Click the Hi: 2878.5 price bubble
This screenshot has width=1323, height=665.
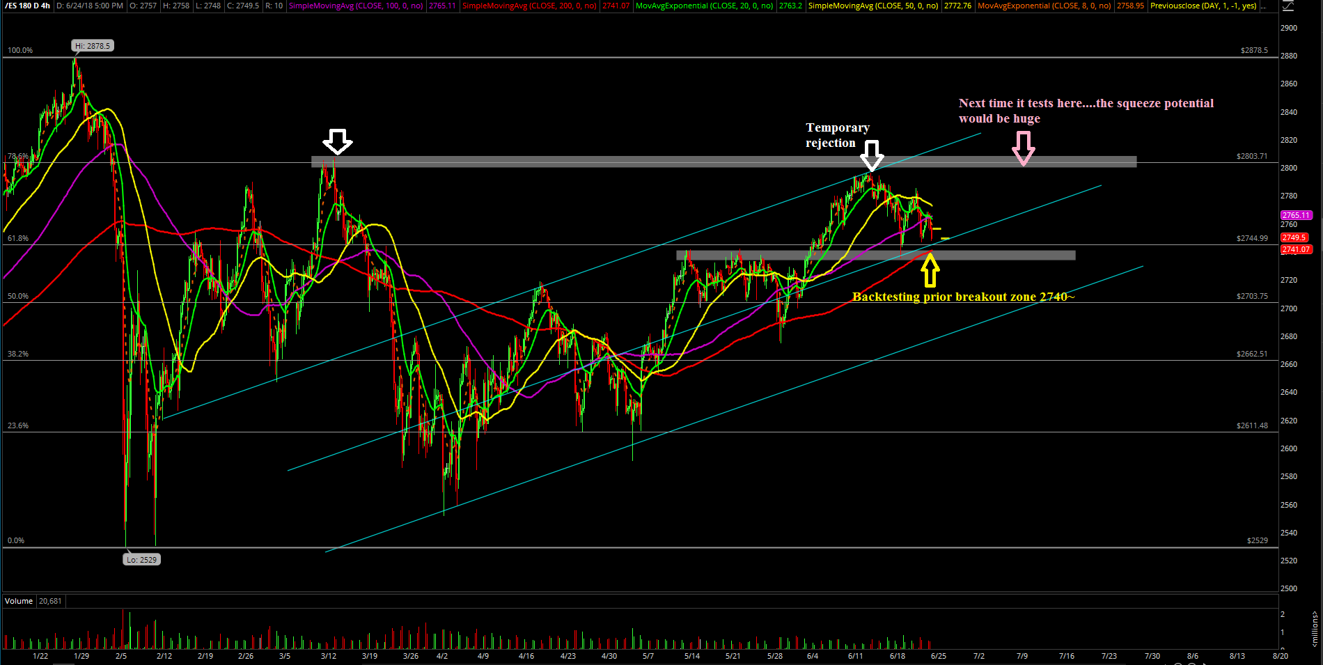click(93, 46)
